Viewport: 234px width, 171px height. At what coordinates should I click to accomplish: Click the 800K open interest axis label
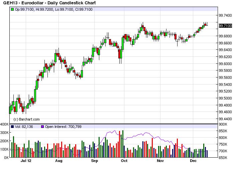(223, 138)
